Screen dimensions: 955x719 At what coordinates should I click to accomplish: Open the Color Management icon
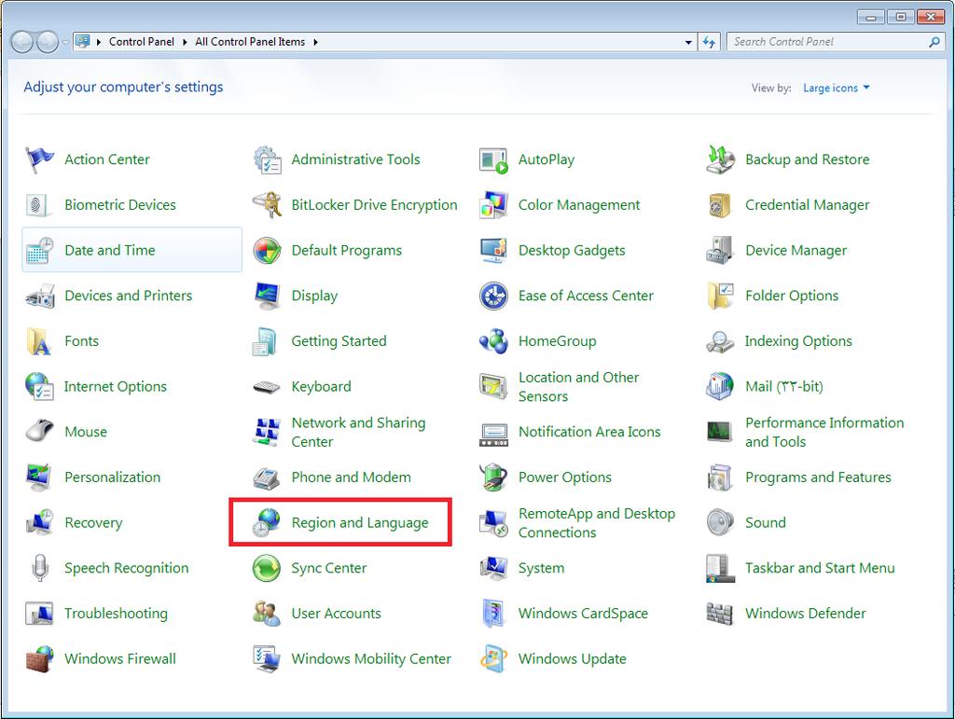tap(493, 204)
